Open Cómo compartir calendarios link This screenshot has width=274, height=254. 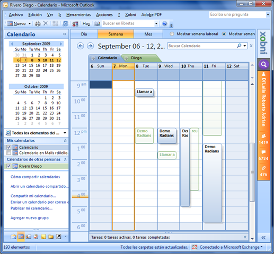(35, 177)
